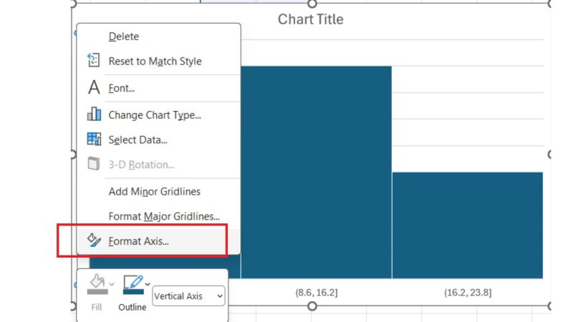Click the Fill paint bucket icon
This screenshot has height=322, width=573.
(x=97, y=281)
